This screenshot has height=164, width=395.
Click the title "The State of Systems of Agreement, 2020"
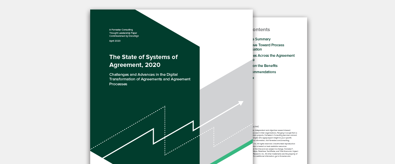point(144,61)
